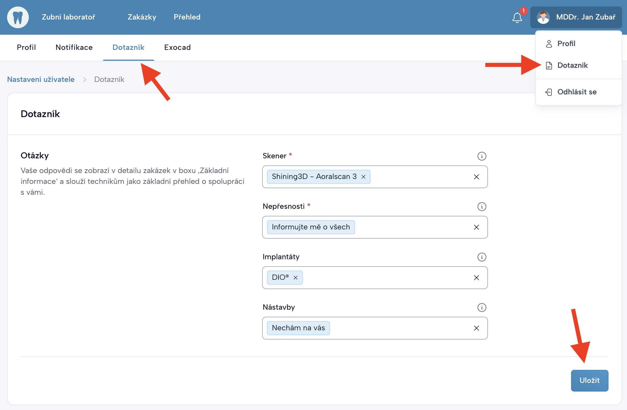
Task: Clear the Nepřesnosti field selection
Action: tap(476, 227)
